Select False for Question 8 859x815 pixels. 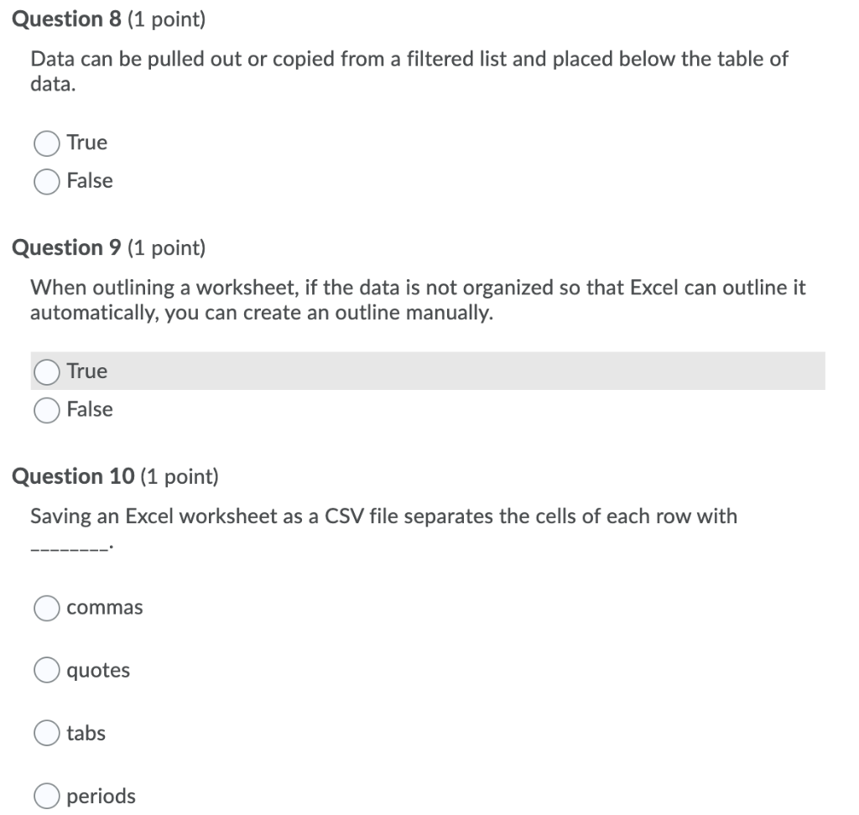(x=46, y=181)
